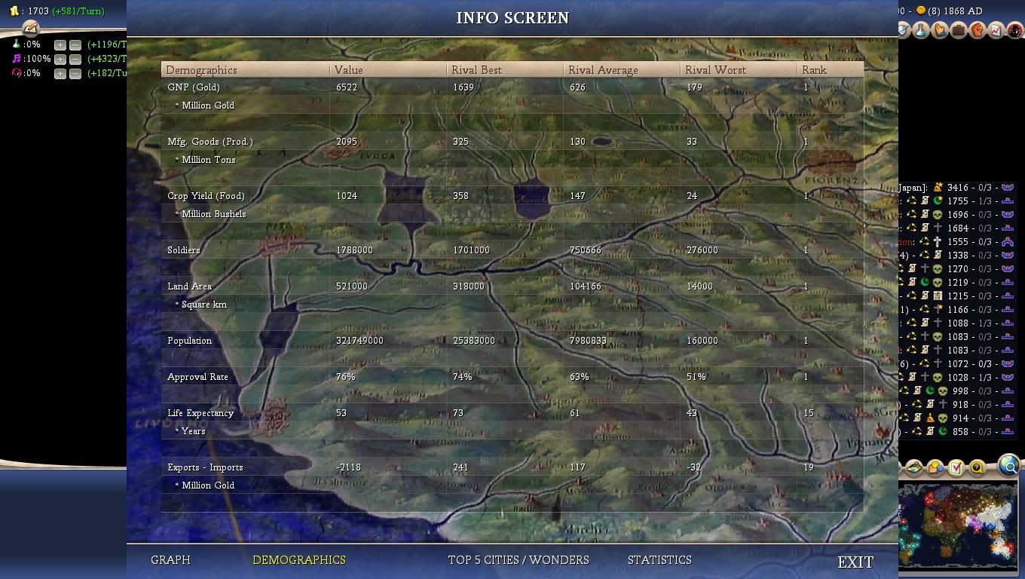Click the approval rate value 76%
Image resolution: width=1025 pixels, height=579 pixels.
pos(345,377)
